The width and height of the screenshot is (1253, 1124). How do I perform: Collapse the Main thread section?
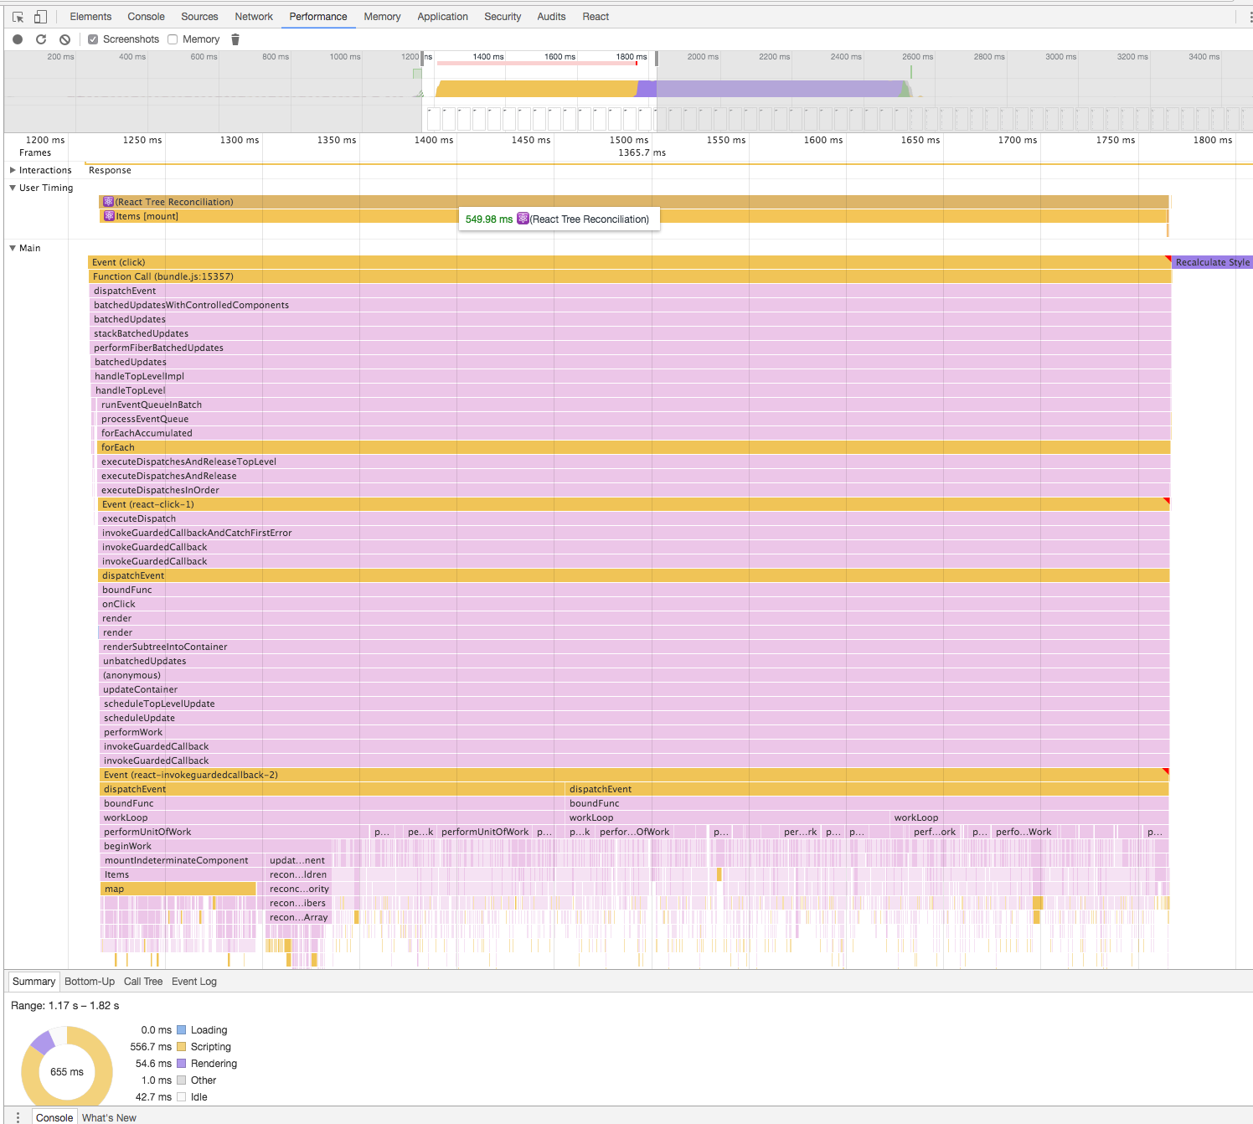[12, 248]
